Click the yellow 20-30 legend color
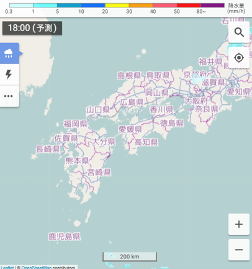Viewport: 252px width, 269px height. (117, 5)
